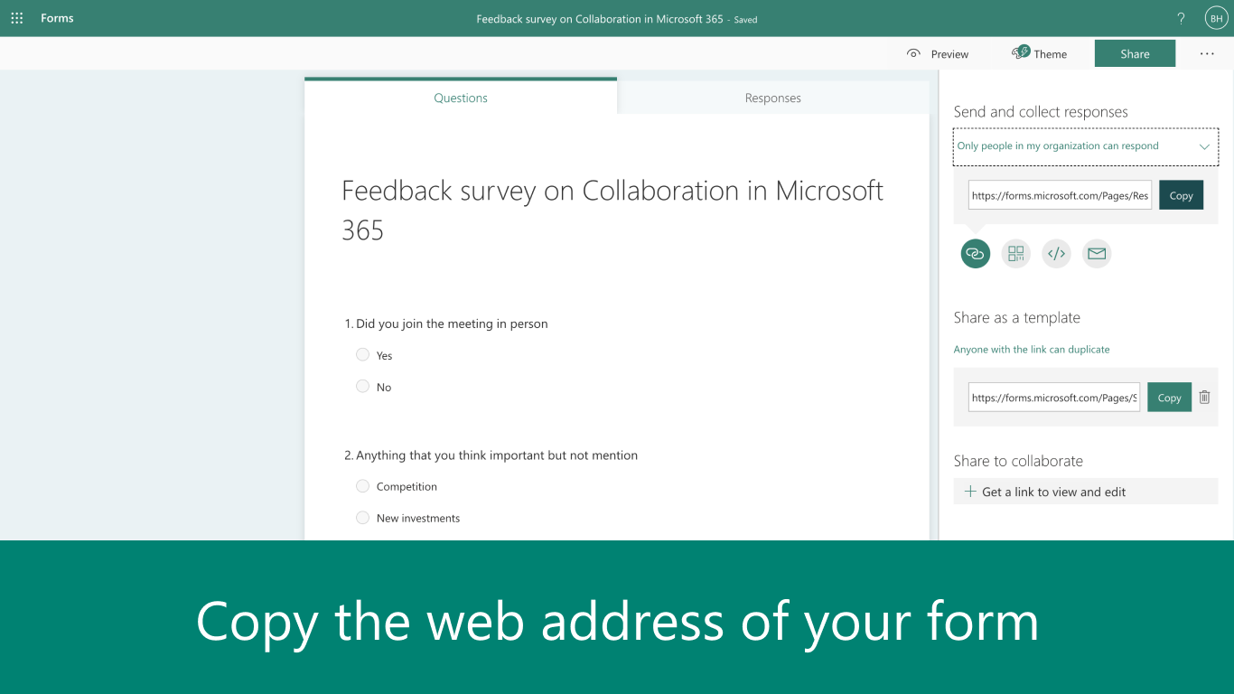Viewport: 1234px width, 694px height.
Task: Click Get a link to view and edit
Action: 1086,492
